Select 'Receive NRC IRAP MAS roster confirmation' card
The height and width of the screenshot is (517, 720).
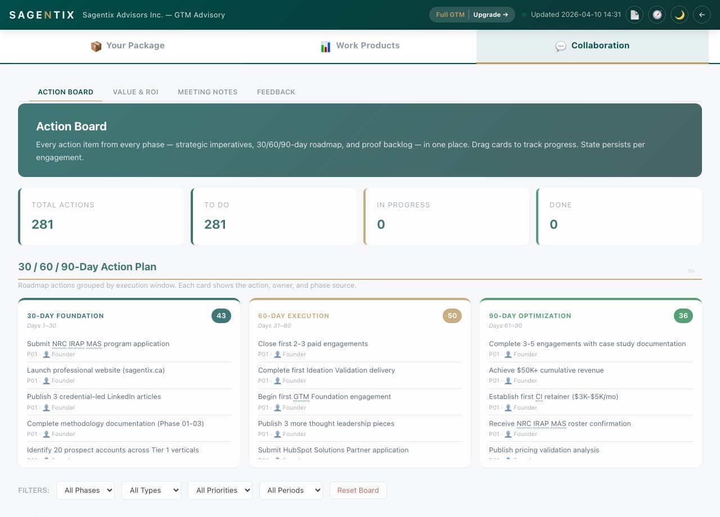[591, 428]
